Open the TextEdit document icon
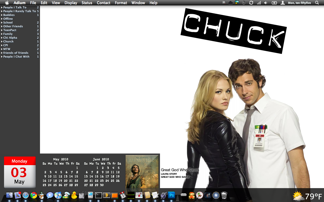Viewport: 324px width, 202px height. pos(155,195)
